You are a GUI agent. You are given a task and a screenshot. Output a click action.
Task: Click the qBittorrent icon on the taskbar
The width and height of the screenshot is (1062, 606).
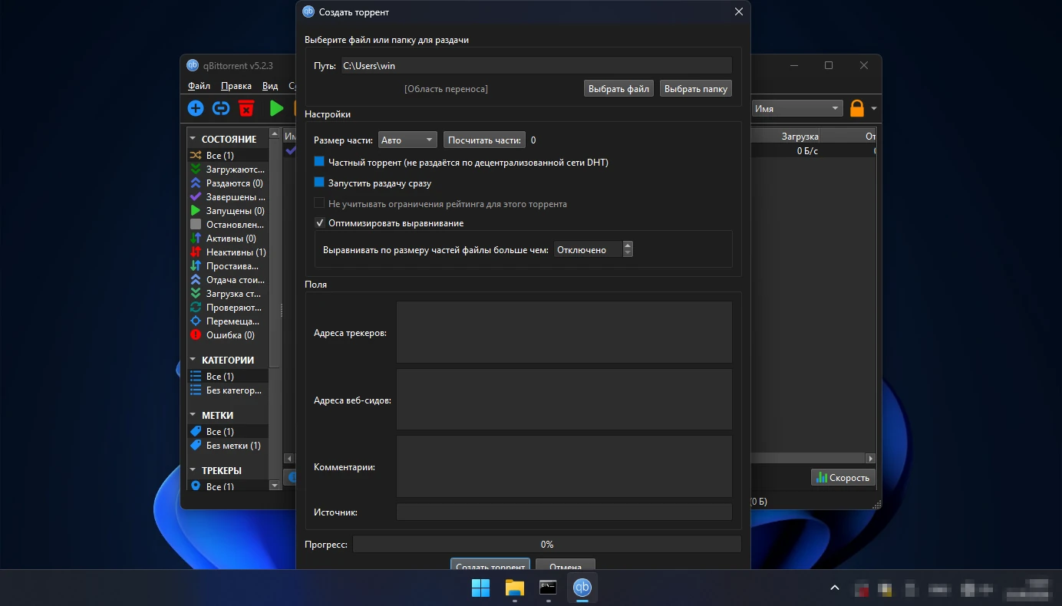click(582, 588)
